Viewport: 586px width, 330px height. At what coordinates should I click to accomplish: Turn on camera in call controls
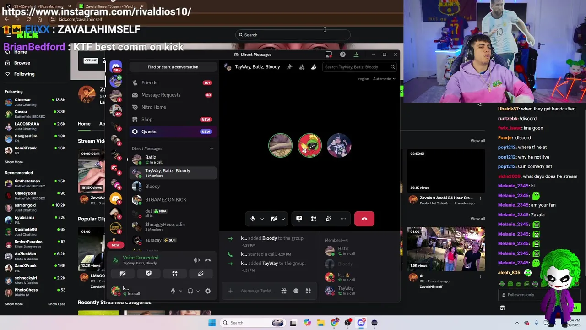(274, 219)
